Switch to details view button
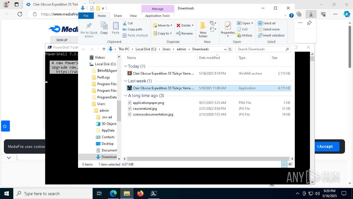Screen dimensions: 353x199 coord(284,164)
